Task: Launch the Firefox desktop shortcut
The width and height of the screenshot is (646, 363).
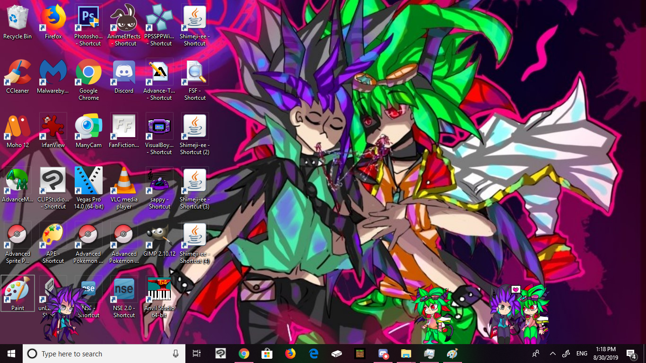Action: (53, 22)
